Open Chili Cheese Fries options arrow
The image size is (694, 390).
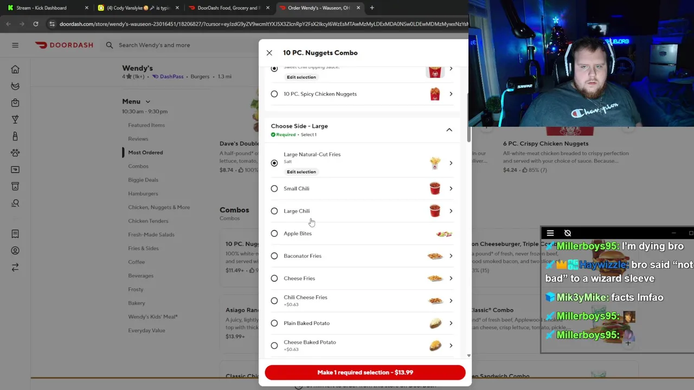tap(451, 301)
